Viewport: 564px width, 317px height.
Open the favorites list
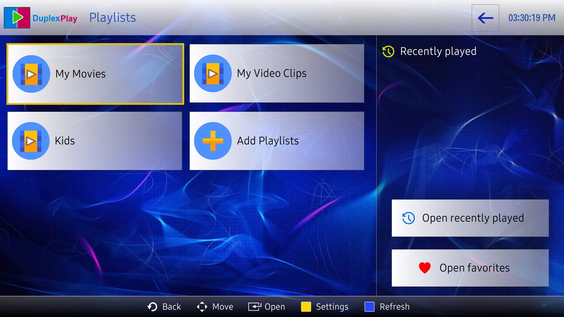click(x=470, y=267)
